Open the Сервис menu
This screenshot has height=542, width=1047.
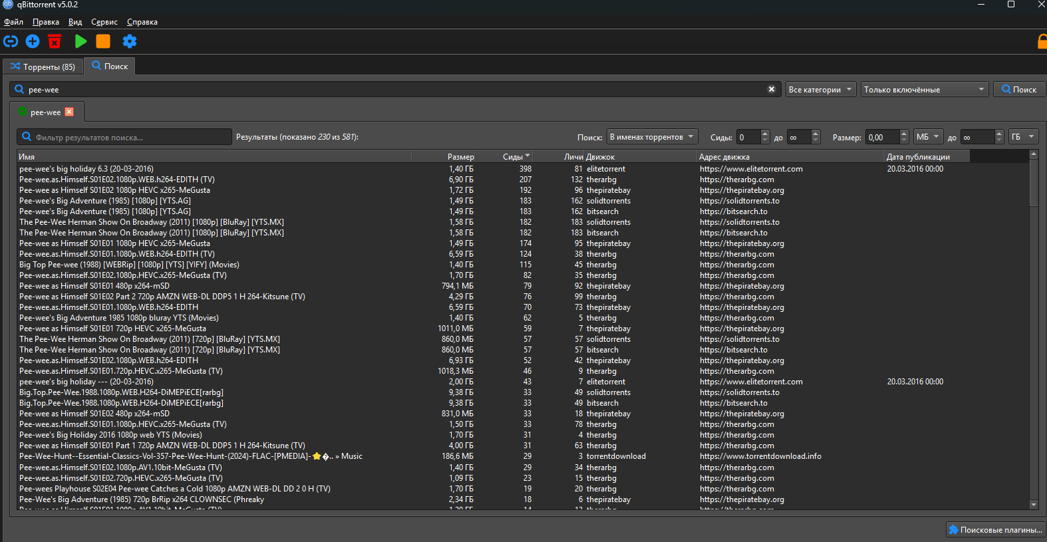point(104,22)
